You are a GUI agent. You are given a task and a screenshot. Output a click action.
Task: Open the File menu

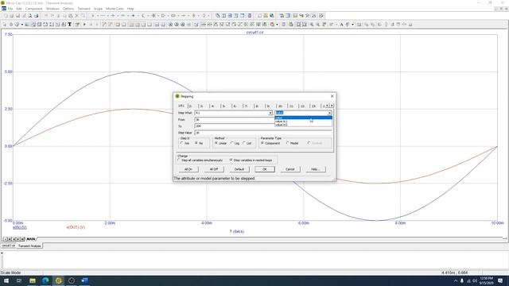point(10,9)
